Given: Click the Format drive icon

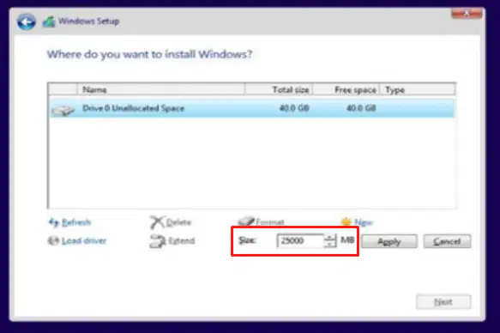Looking at the screenshot, I should coord(246,221).
